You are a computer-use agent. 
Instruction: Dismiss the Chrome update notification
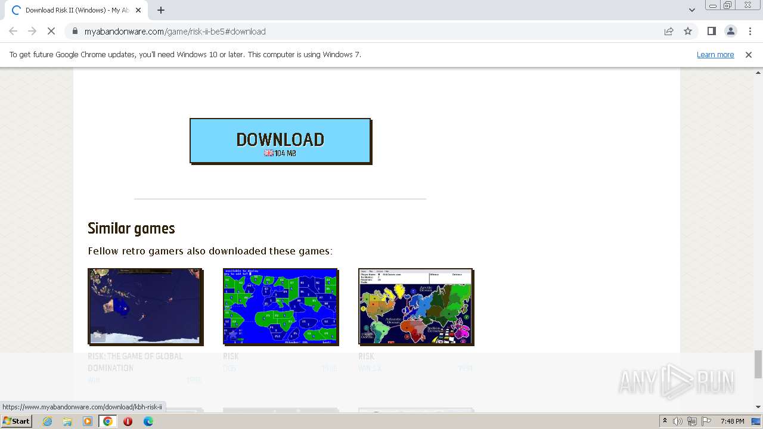749,54
